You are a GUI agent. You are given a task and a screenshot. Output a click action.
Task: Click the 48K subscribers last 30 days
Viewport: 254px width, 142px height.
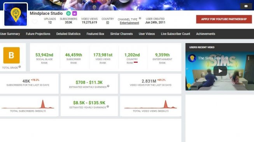[26, 81]
